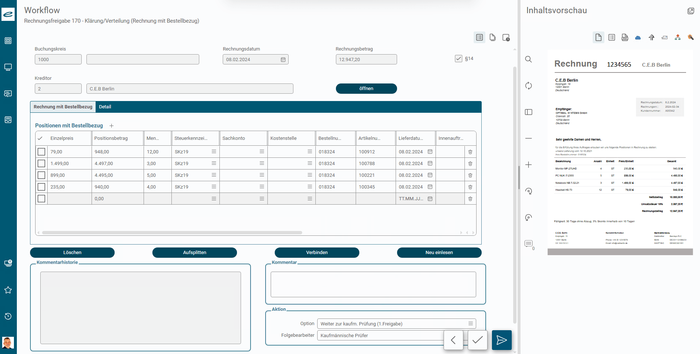
Task: Click the zoom in plus icon
Action: pos(528,165)
